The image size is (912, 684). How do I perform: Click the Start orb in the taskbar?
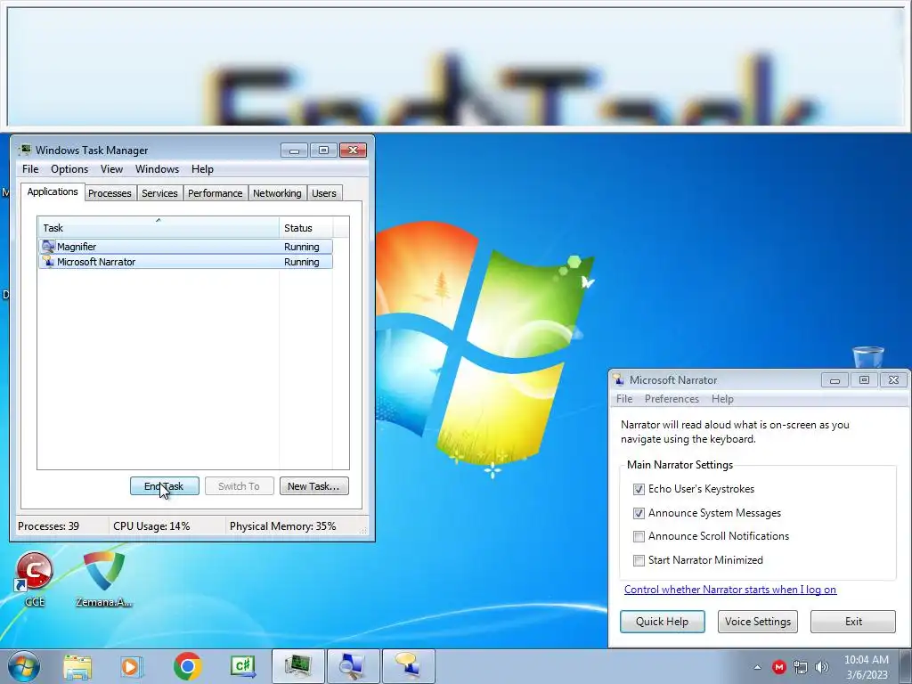pyautogui.click(x=23, y=666)
